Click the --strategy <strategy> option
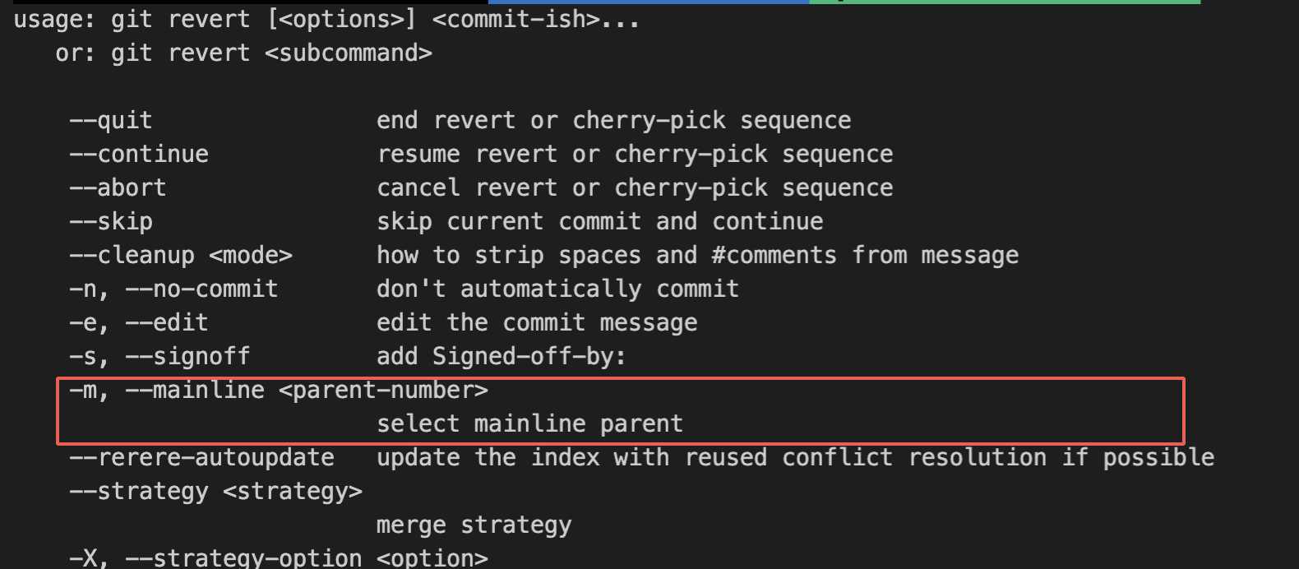This screenshot has width=1299, height=569. tap(215, 492)
